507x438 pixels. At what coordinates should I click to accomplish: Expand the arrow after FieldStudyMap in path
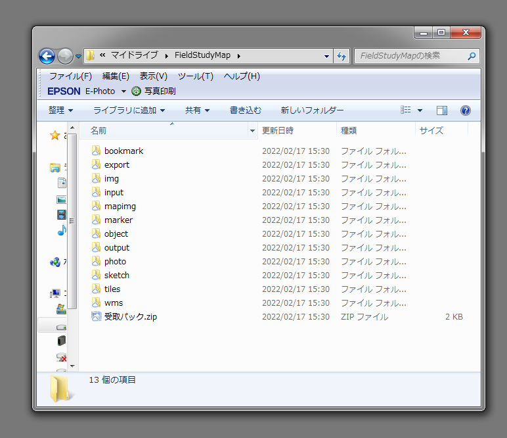coord(238,56)
